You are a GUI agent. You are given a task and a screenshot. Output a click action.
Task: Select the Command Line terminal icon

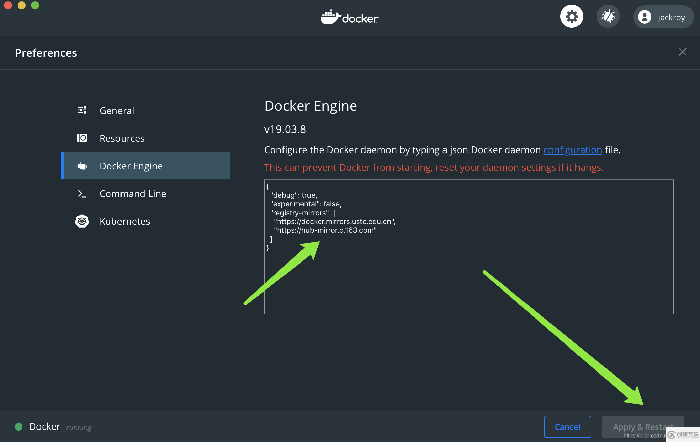[x=82, y=193]
